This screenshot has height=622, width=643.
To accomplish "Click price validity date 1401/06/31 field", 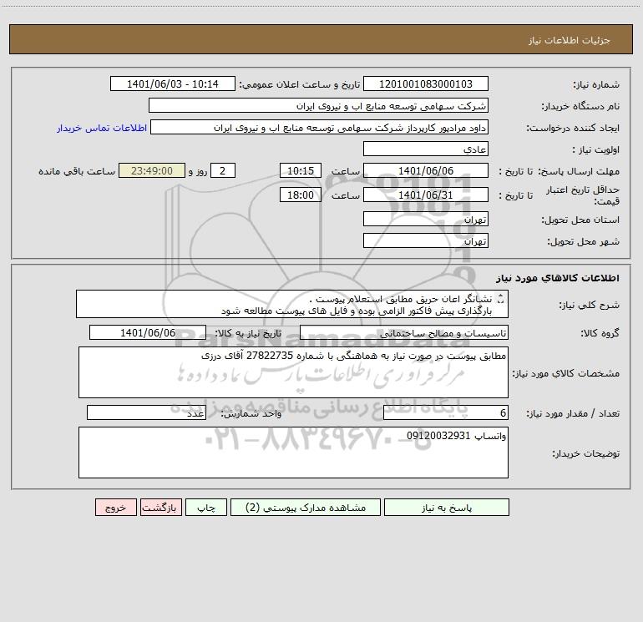I will (x=426, y=195).
